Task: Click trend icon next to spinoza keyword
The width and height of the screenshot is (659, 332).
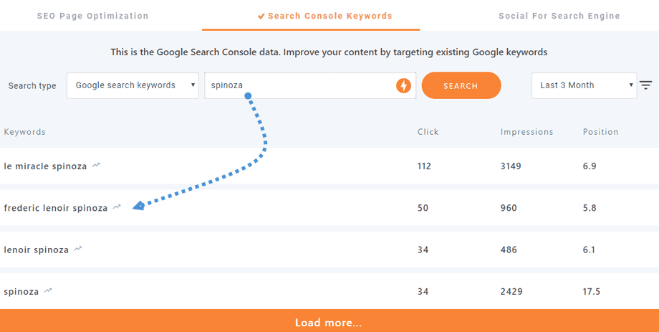Action: point(49,291)
